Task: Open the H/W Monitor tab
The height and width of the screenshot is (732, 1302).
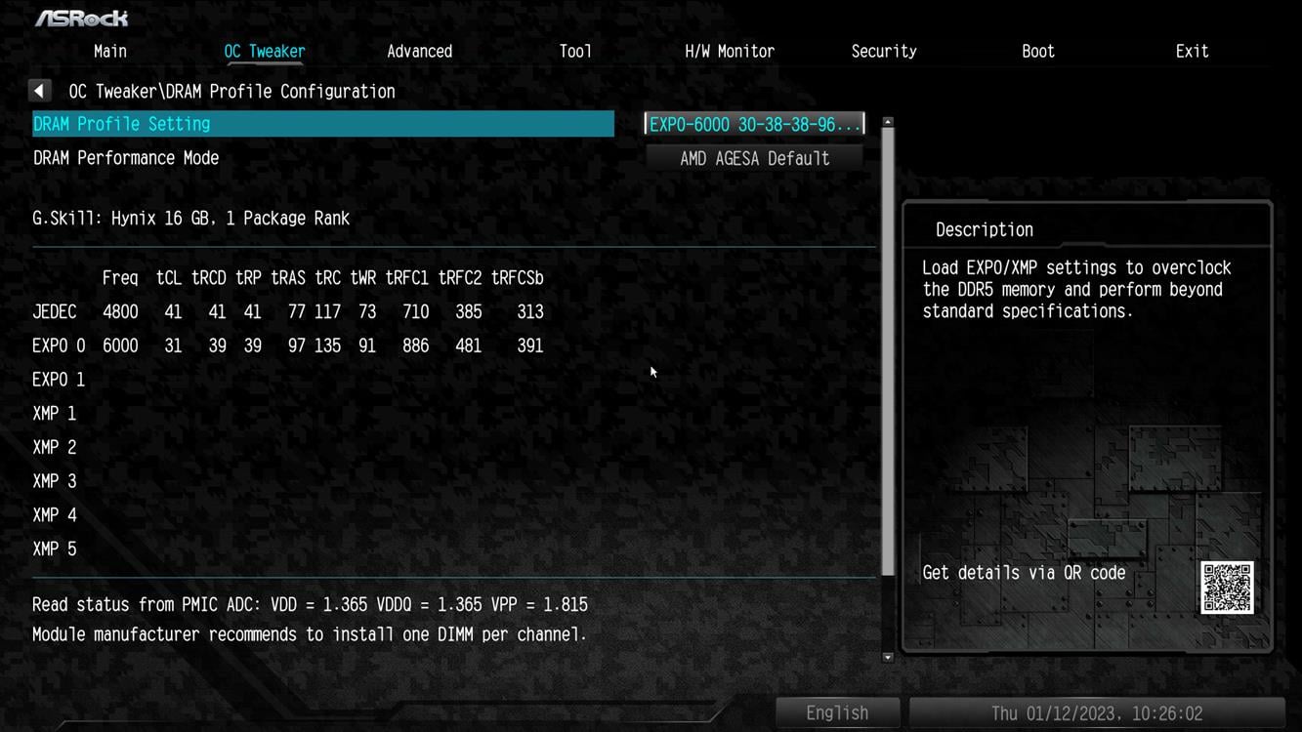Action: click(730, 52)
